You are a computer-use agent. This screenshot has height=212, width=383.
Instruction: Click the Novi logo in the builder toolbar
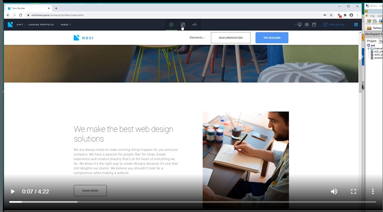(10, 25)
